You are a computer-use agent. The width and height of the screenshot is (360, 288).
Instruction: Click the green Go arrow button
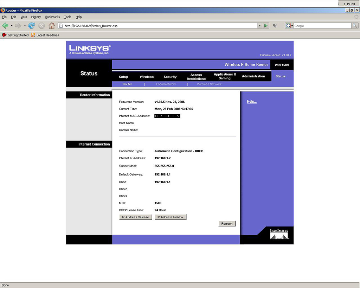(x=266, y=26)
